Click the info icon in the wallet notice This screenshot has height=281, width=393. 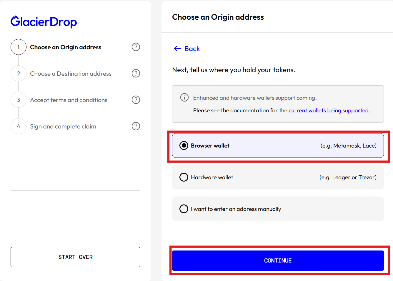pyautogui.click(x=184, y=97)
